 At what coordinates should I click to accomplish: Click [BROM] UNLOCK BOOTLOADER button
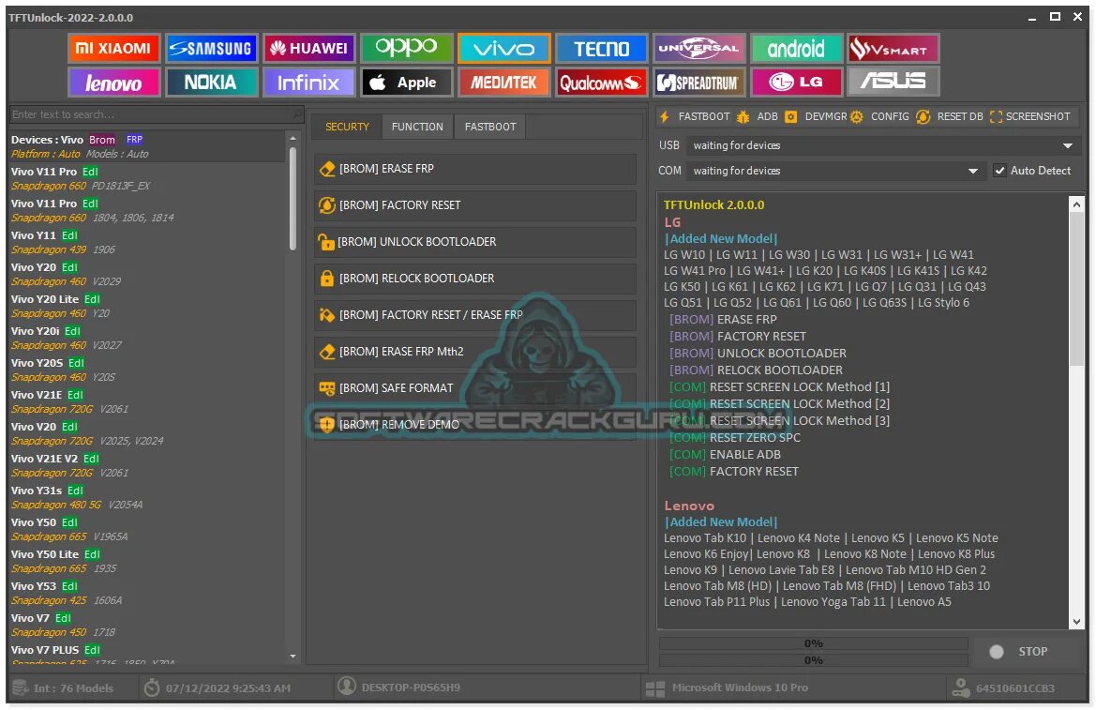tap(474, 241)
